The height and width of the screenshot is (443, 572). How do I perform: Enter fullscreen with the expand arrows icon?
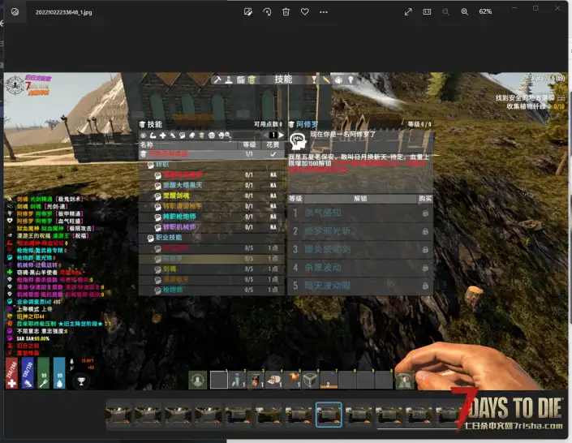tap(408, 12)
